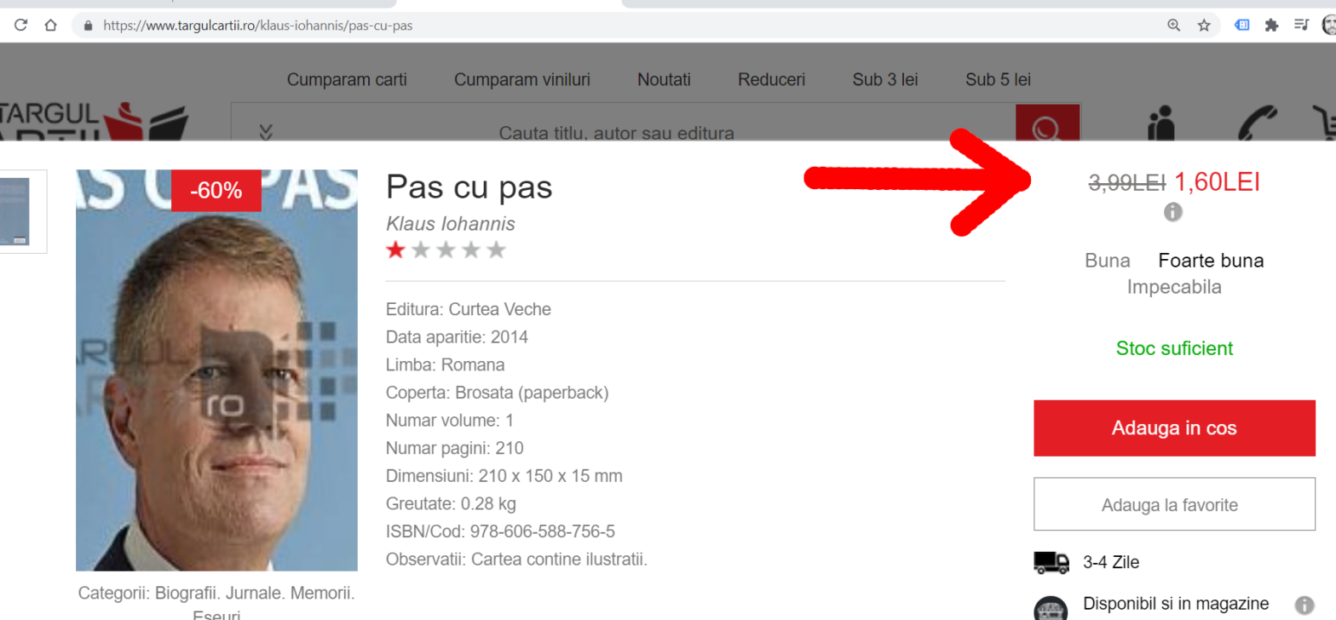Click the 'Adauga in cos' button

tap(1173, 428)
